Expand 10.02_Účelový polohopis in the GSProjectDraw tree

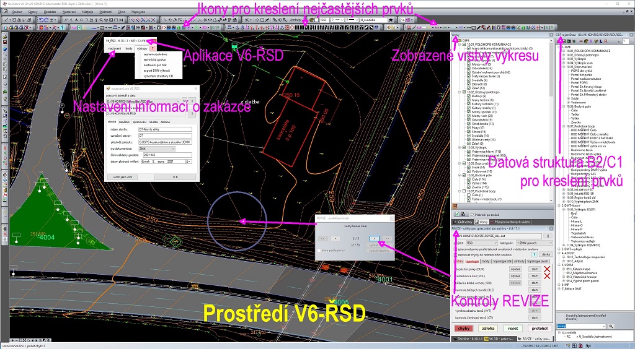[x=564, y=55]
